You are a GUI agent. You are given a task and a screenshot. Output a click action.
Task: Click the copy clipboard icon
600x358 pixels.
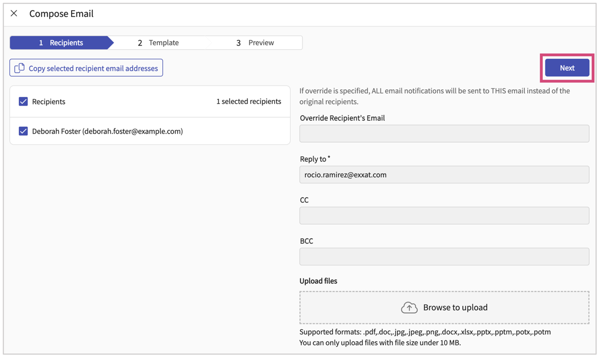pyautogui.click(x=19, y=68)
